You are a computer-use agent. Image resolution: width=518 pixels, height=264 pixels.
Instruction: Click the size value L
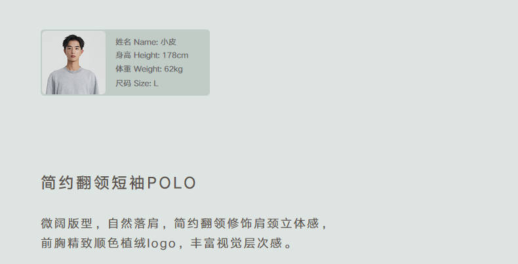pos(156,83)
